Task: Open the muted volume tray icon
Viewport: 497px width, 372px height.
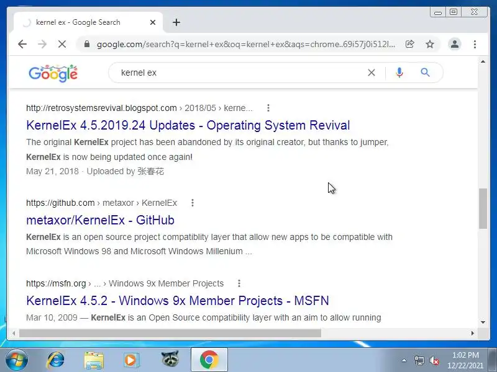Action: [434, 360]
